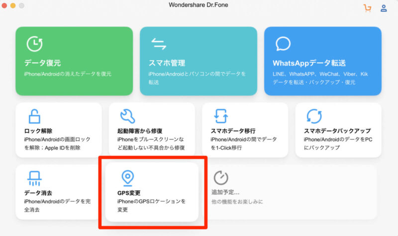This screenshot has height=236, width=398.
Task: Select the 起動障害から修復 title
Action: pyautogui.click(x=140, y=131)
